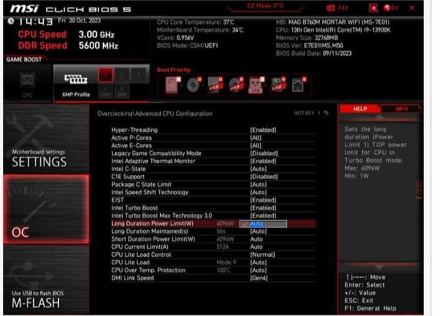This screenshot has width=448, height=316.
Task: Change CPU Over Temp. Protection value
Action: coord(258,270)
